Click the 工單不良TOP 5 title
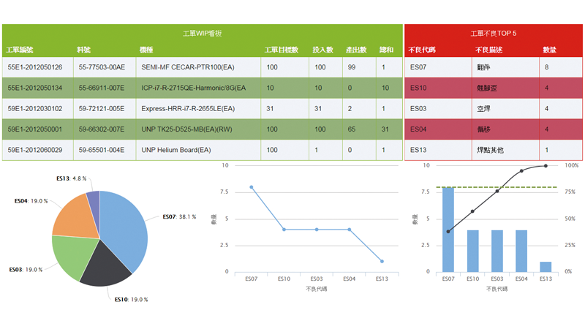The width and height of the screenshot is (585, 329). [x=493, y=34]
